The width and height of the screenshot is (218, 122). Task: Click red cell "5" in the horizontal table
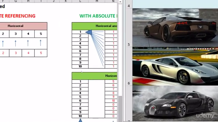[x=41, y=53]
